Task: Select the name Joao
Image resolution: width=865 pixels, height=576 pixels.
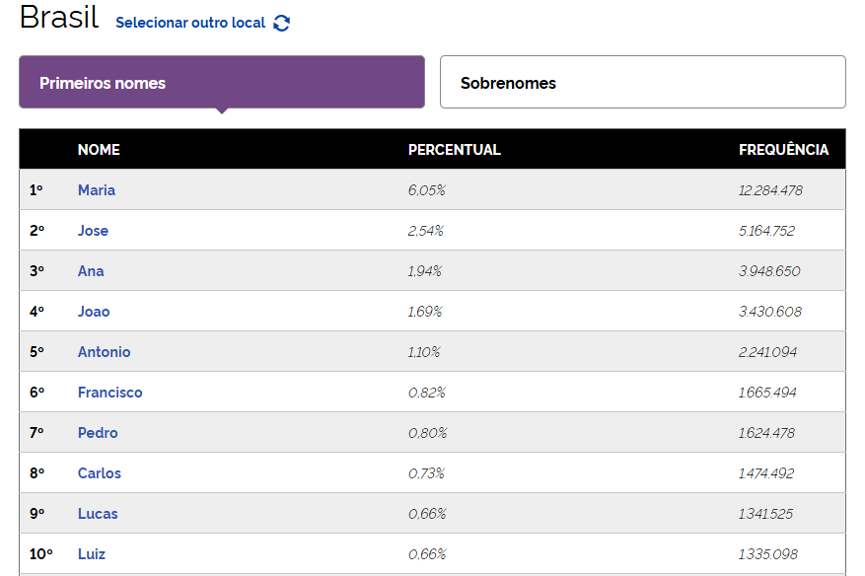Action: point(94,312)
